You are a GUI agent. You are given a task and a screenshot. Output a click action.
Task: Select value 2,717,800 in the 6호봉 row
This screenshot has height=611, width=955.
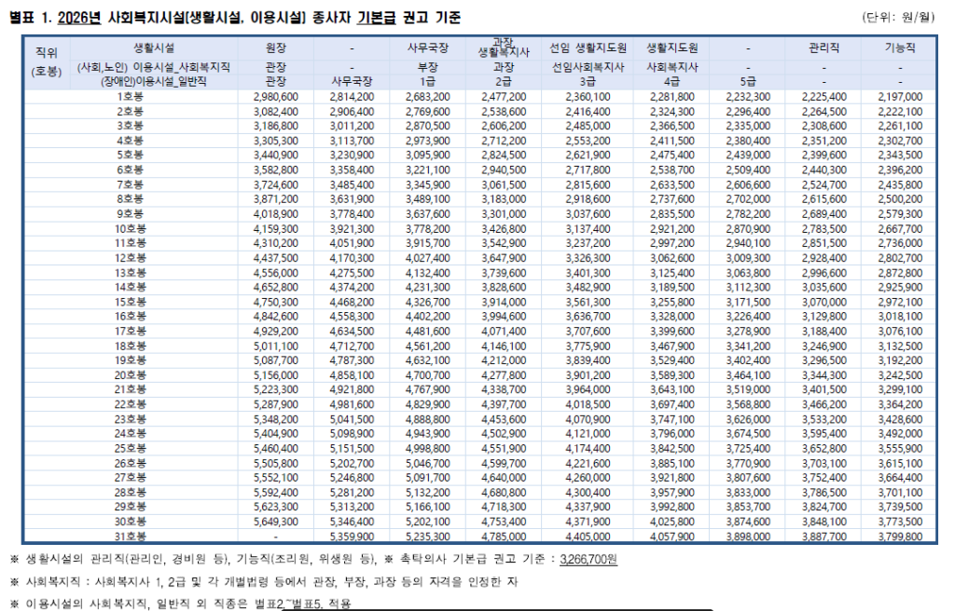[588, 170]
